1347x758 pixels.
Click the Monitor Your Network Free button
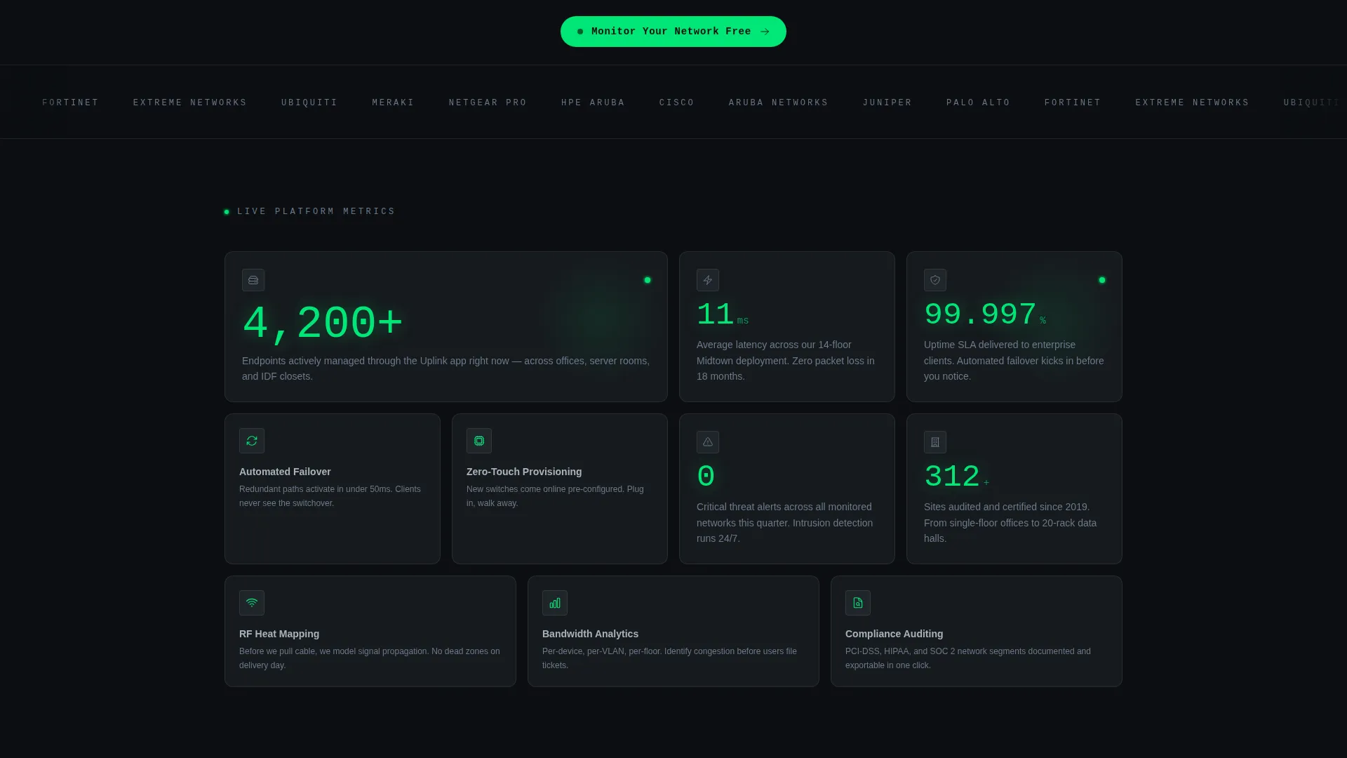click(x=673, y=32)
